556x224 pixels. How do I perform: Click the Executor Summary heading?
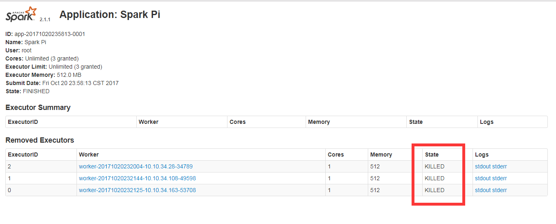38,108
